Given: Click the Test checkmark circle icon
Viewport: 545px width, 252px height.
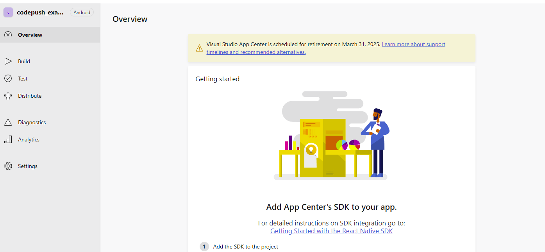Looking at the screenshot, I should click(8, 79).
